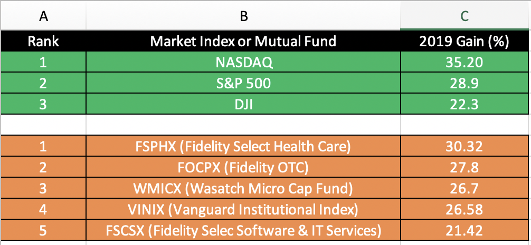Select the Market Index or Mutual Fund cell
The image size is (531, 245).
(243, 41)
